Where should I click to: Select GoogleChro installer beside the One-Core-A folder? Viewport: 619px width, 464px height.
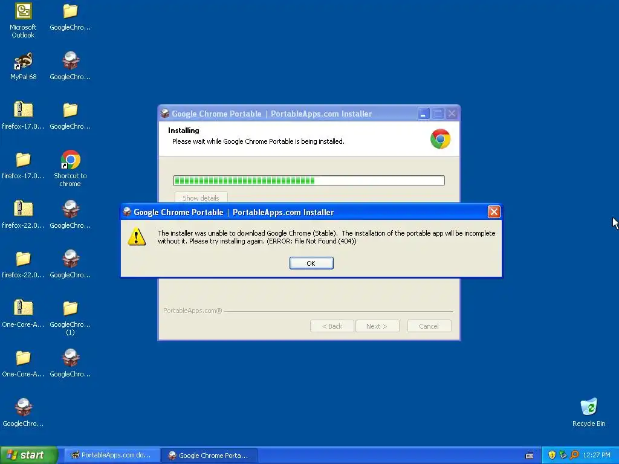tap(70, 363)
